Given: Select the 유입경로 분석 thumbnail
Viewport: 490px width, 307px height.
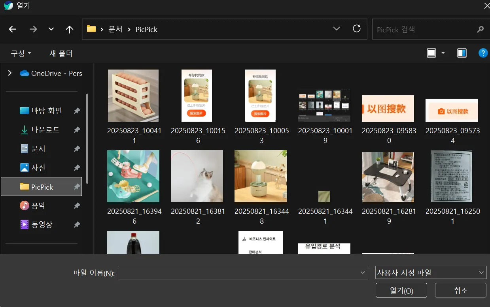Looking at the screenshot, I should pyautogui.click(x=324, y=249).
